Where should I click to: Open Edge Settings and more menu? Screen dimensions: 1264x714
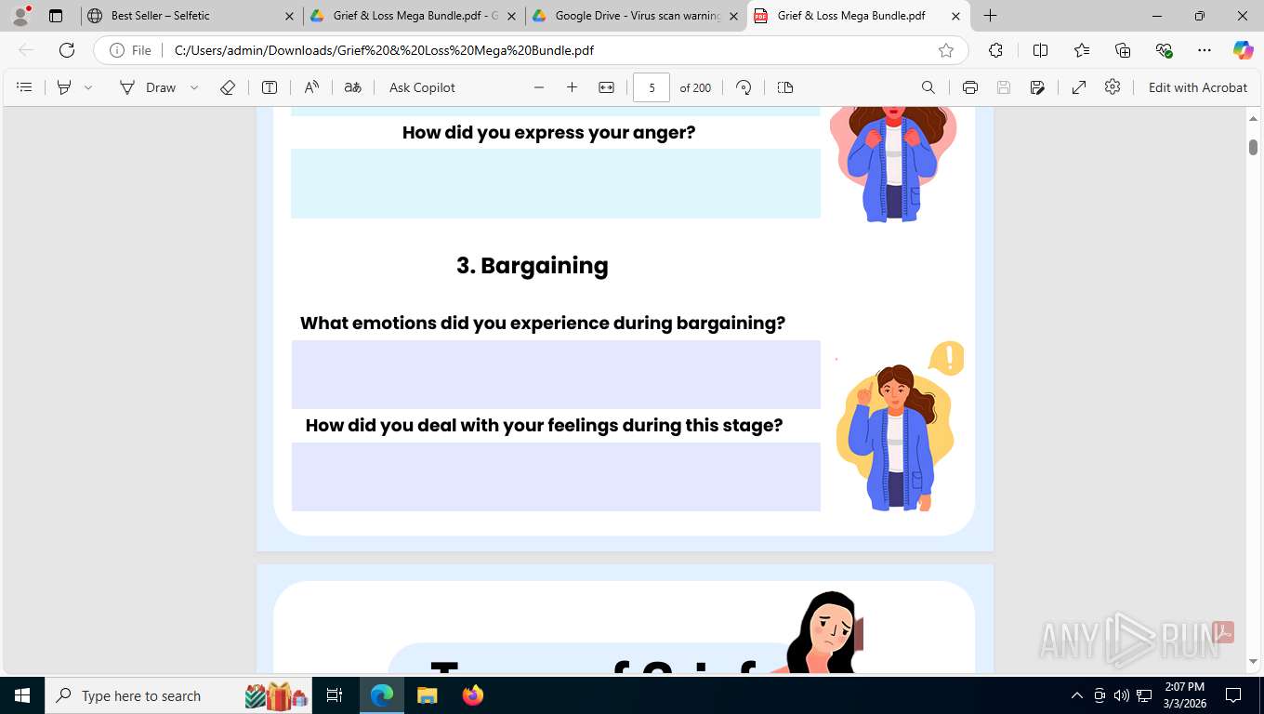(x=1205, y=50)
